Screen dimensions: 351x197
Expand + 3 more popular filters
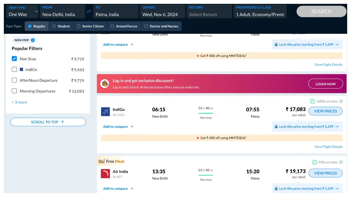point(19,102)
